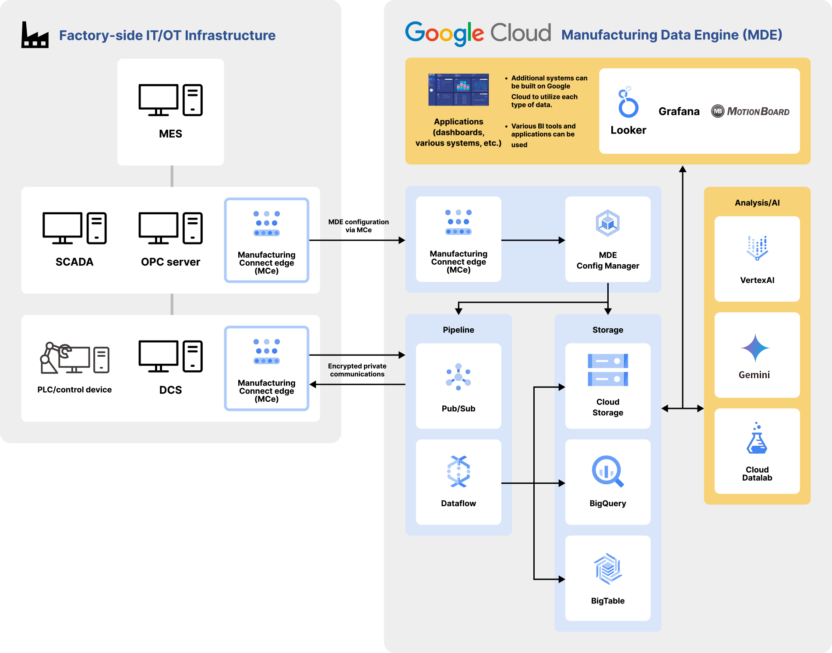
Task: Click the 'MDE Config Manager' label
Action: point(608,260)
